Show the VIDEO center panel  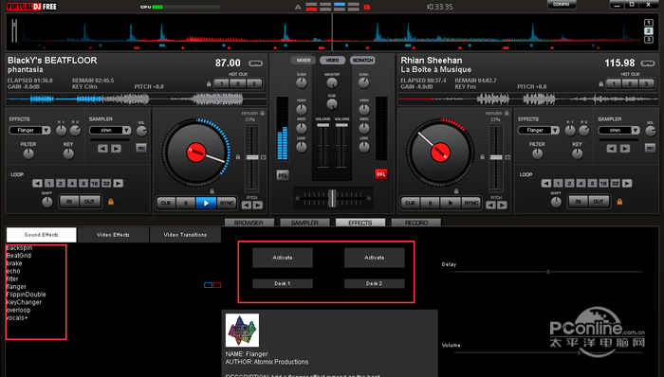tap(332, 61)
